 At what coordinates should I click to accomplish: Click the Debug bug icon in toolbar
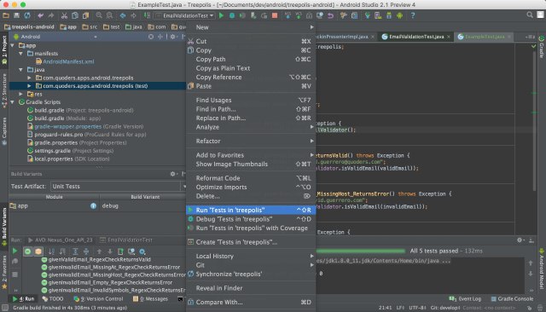tap(232, 15)
